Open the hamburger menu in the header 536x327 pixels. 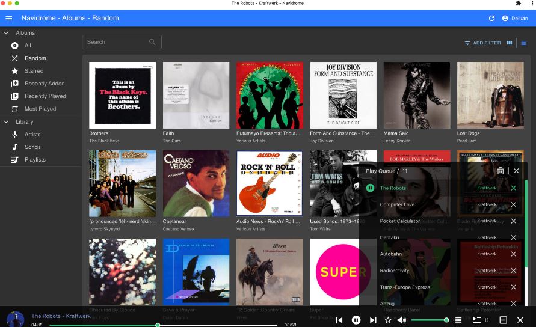click(x=9, y=18)
